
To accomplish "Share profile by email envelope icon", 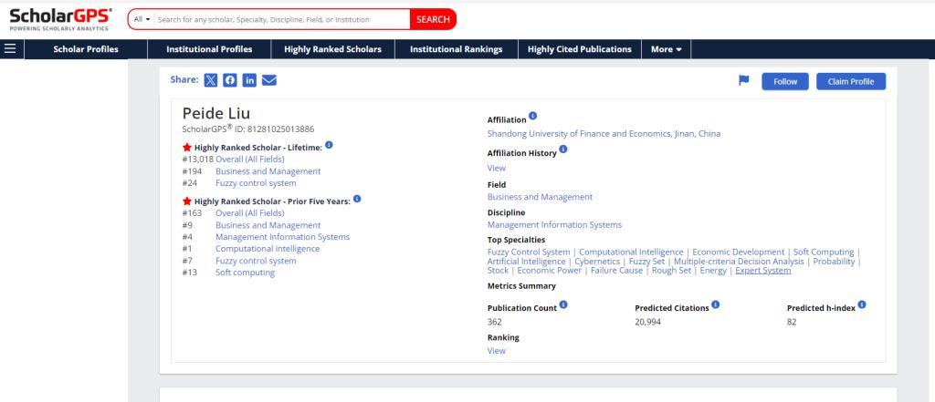I will (x=269, y=80).
